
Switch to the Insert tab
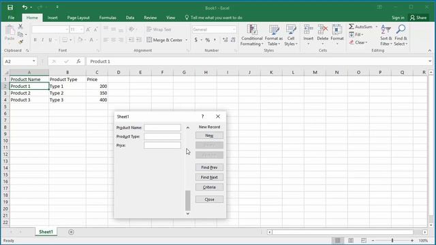tap(52, 18)
